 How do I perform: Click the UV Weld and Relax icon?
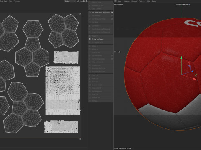click(90, 19)
